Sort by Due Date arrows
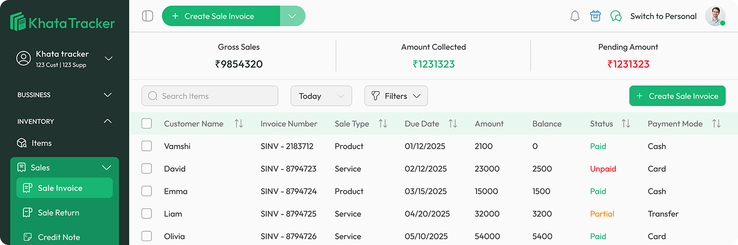The image size is (738, 245). [453, 124]
